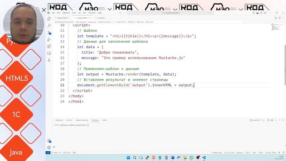The image size is (286, 161).
Task: Click the main branch status item
Action: [x=55, y=153]
